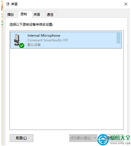Go to the 通信 tab
The height and width of the screenshot is (146, 131).
pyautogui.click(x=50, y=15)
